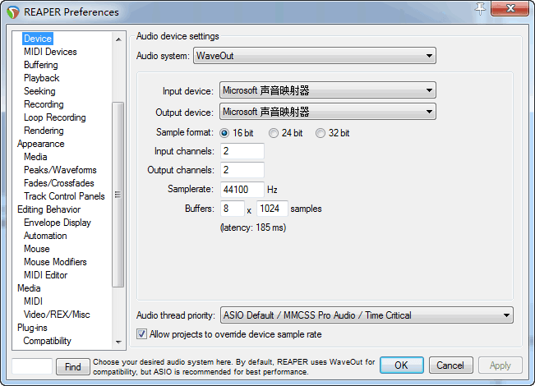Viewport: 535px width, 386px height.
Task: Click the Input channels field
Action: tap(242, 151)
